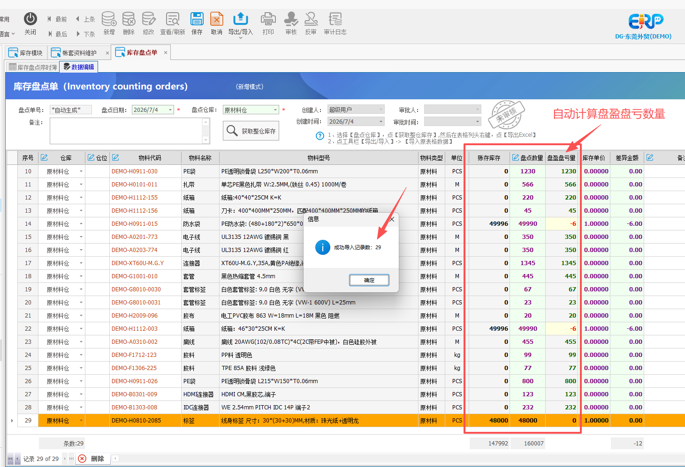Viewport: 685px width, 467px height.
Task: Click into the 备注 text area
Action: click(x=126, y=131)
